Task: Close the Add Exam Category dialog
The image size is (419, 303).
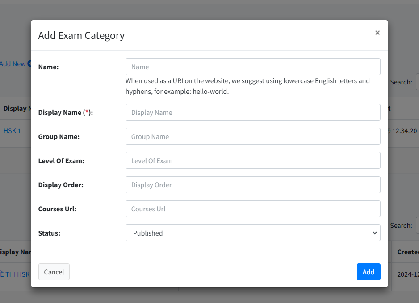Action: tap(377, 33)
